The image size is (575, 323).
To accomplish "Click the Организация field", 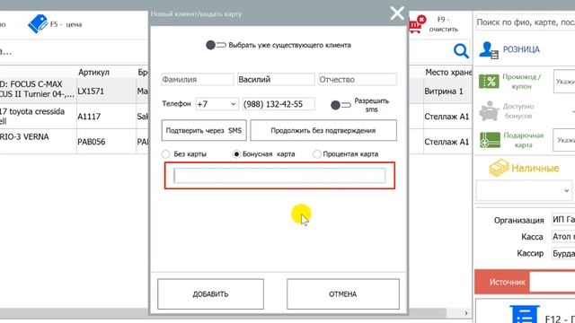I will tap(563, 219).
